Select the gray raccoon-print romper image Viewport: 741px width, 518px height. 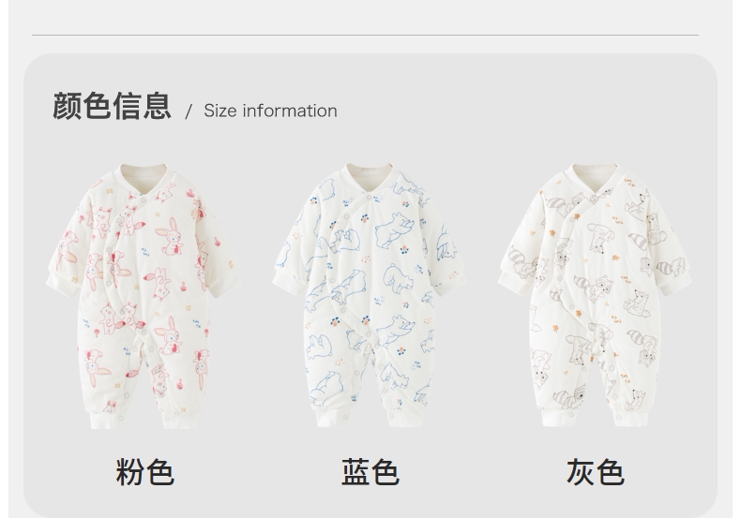595,295
